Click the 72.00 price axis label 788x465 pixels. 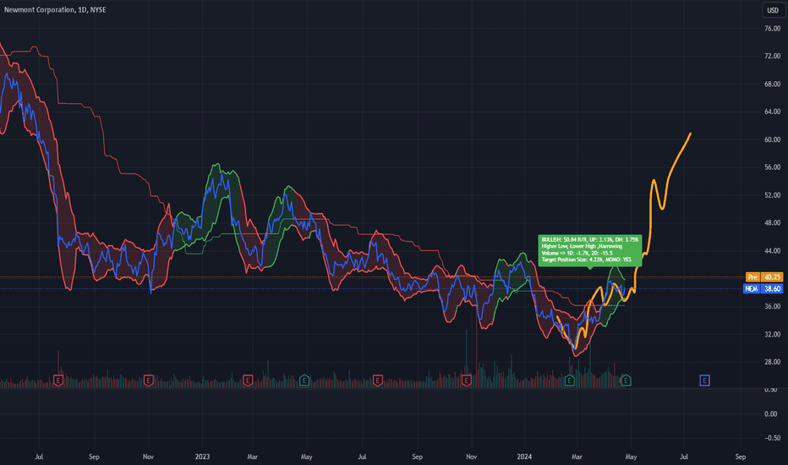[x=773, y=56]
